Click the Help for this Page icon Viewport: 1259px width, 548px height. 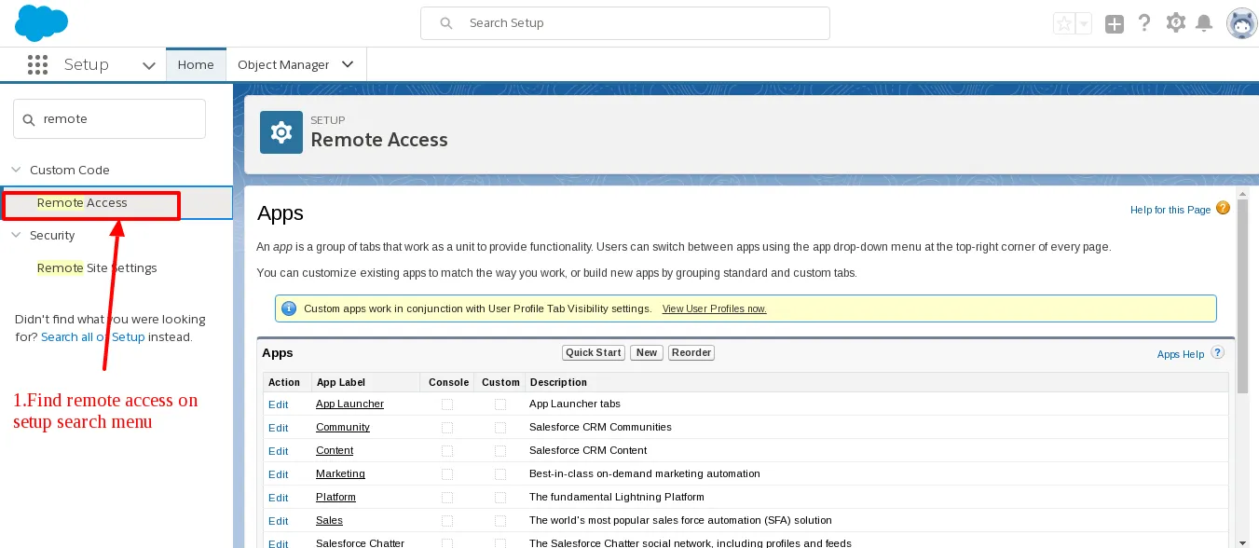[1223, 209]
